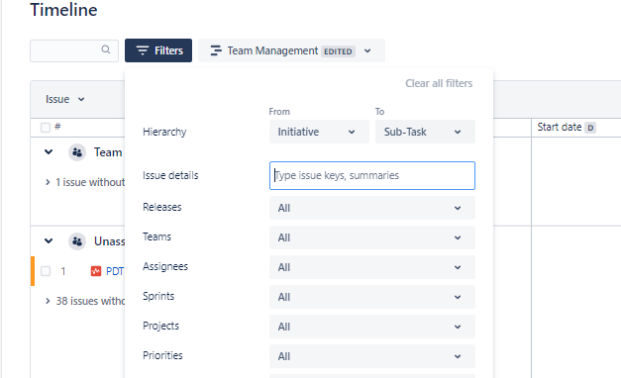Image resolution: width=621 pixels, height=378 pixels.
Task: Click the Unassigned team avatar icon
Action: [x=77, y=241]
